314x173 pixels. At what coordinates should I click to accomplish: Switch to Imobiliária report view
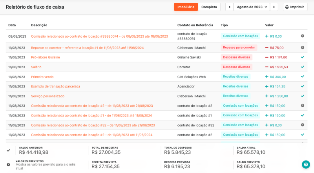click(x=186, y=7)
